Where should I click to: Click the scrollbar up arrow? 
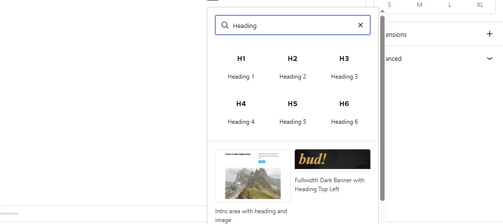pyautogui.click(x=382, y=11)
